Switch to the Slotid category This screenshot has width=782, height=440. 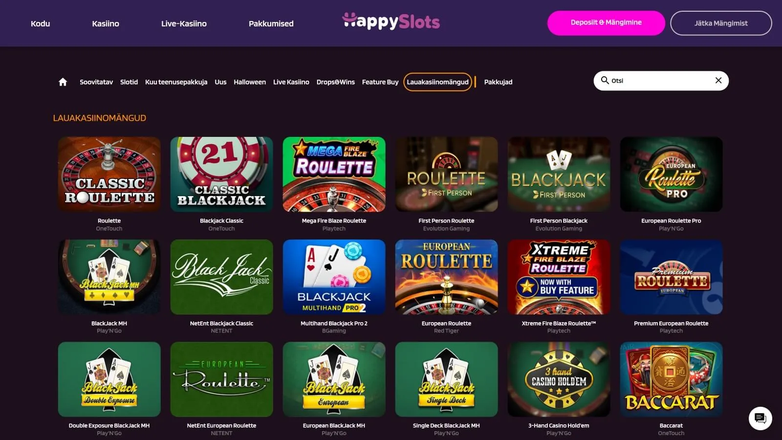(129, 82)
